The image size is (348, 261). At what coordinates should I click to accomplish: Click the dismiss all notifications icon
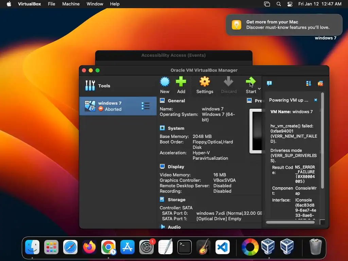point(320,84)
